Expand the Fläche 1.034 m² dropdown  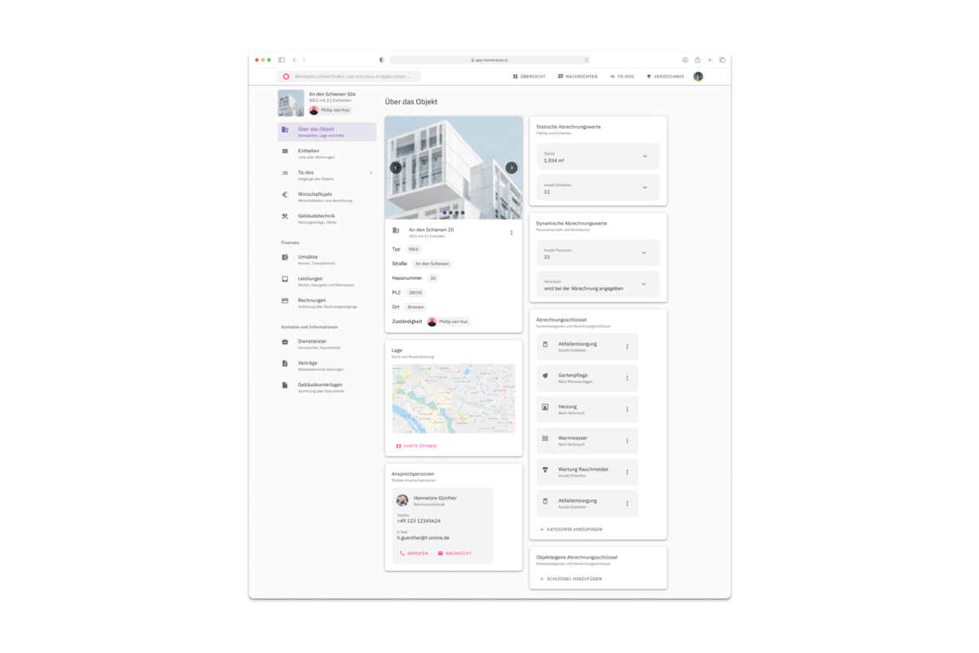[x=598, y=156]
